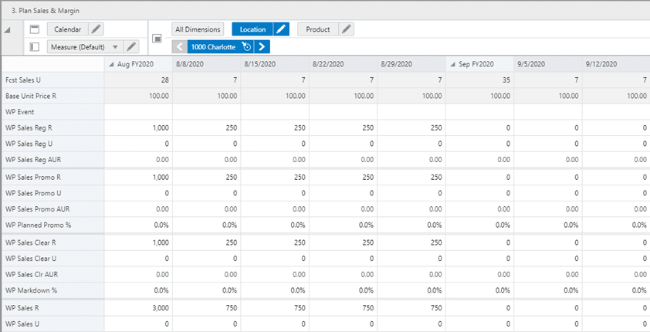650x332 pixels.
Task: Select the 8/22/2020 column header
Action: 344,64
